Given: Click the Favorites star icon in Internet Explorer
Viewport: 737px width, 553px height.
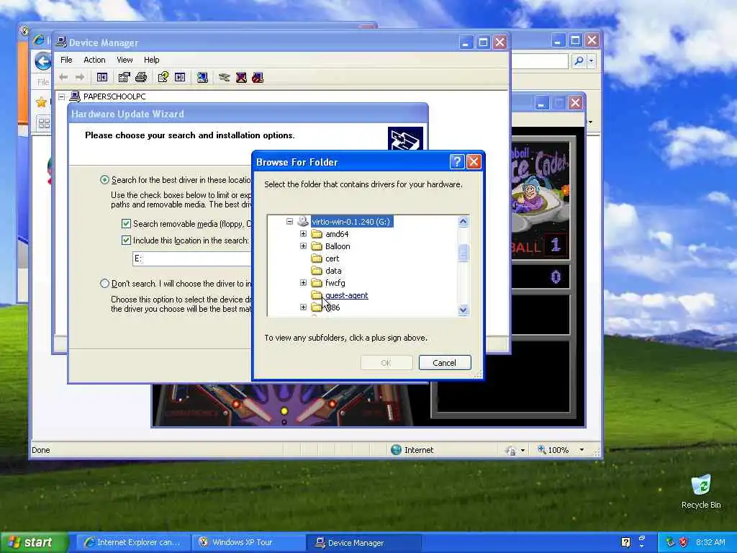Looking at the screenshot, I should pyautogui.click(x=41, y=102).
